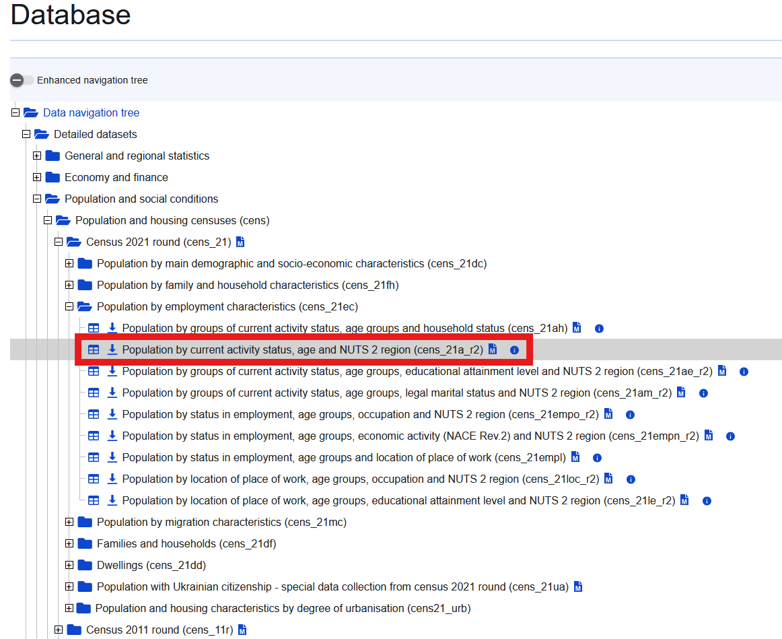This screenshot has height=639, width=782.
Task: Toggle Enhanced navigation tree switch
Action: (22, 80)
